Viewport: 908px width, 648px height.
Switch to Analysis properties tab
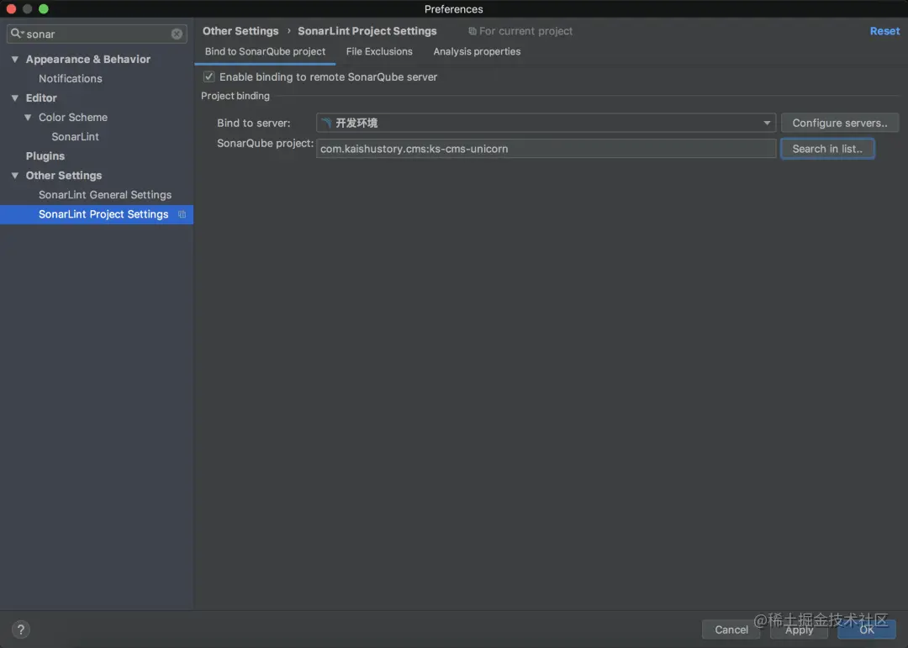(477, 51)
